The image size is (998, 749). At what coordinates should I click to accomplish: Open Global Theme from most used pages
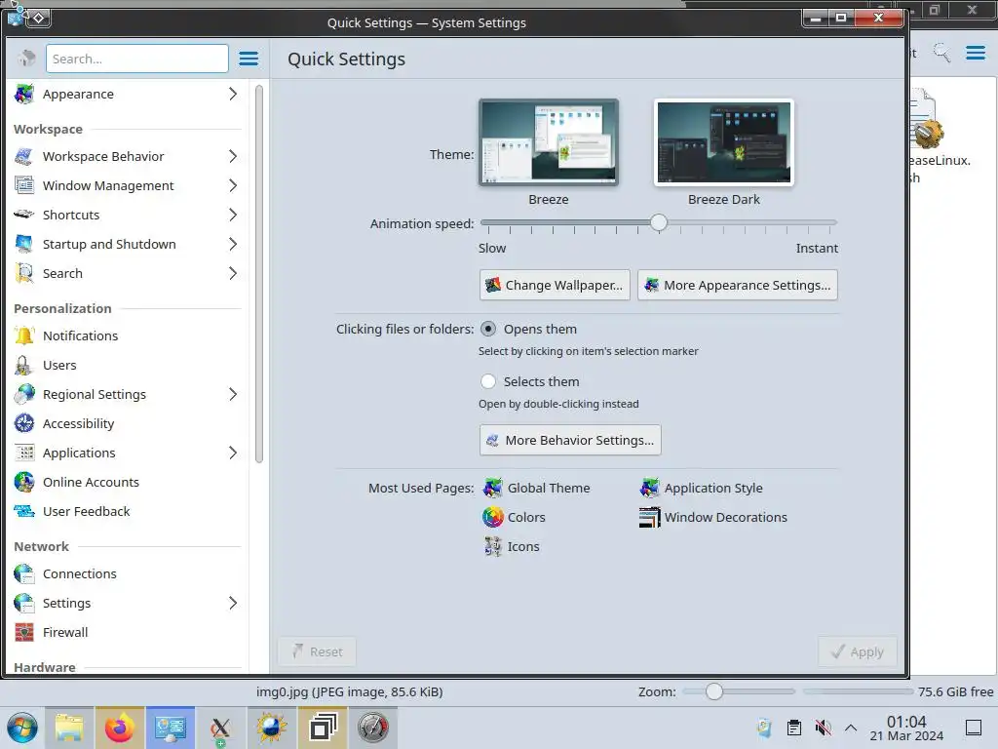coord(537,488)
